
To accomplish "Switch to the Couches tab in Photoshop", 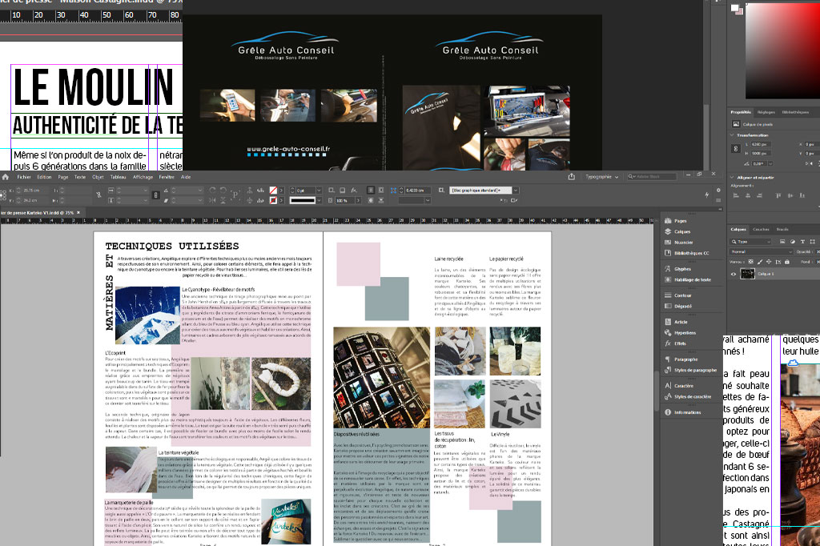I will pos(762,229).
